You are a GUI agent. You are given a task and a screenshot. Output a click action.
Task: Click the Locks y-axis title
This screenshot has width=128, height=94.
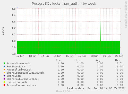[x=3, y=31]
